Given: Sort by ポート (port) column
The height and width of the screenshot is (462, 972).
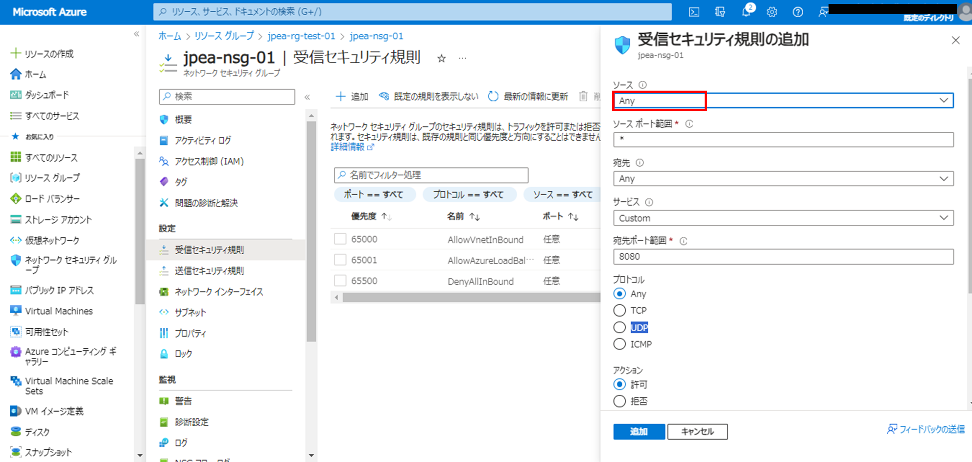Looking at the screenshot, I should click(x=561, y=216).
